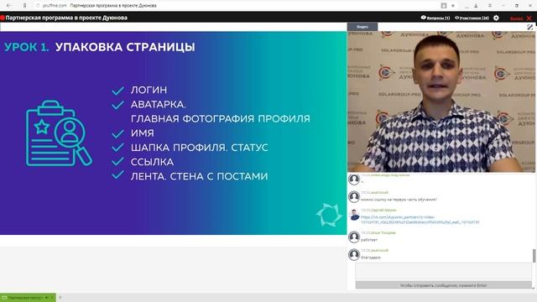537x302 pixels.
Task: Open the Вопросы (1) questions panel
Action: coord(435,18)
